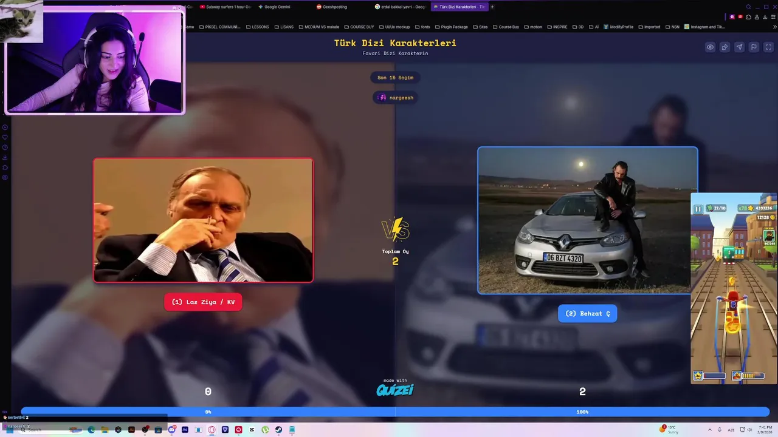
Task: Vote for (1) Laz Ziya / KV button
Action: point(203,302)
